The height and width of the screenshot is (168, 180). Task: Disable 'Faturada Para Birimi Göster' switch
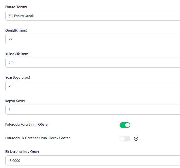tap(125, 125)
